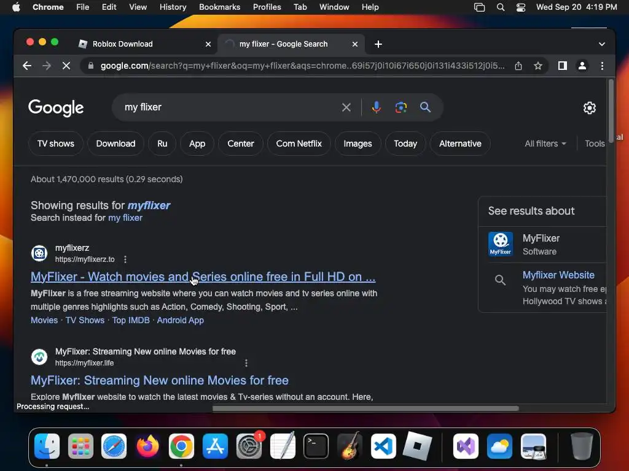Open MyFlixer Streaming New online Movies link
The image size is (629, 471).
[160, 380]
